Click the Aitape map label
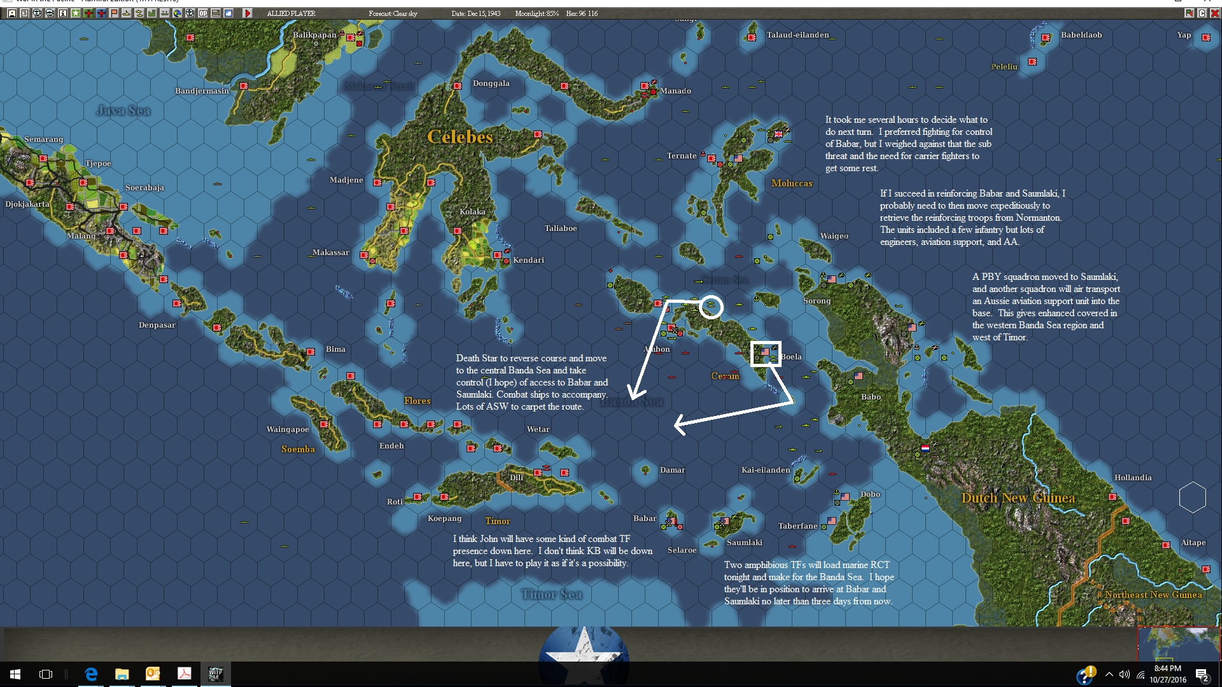Viewport: 1222px width, 687px height. tap(1193, 543)
